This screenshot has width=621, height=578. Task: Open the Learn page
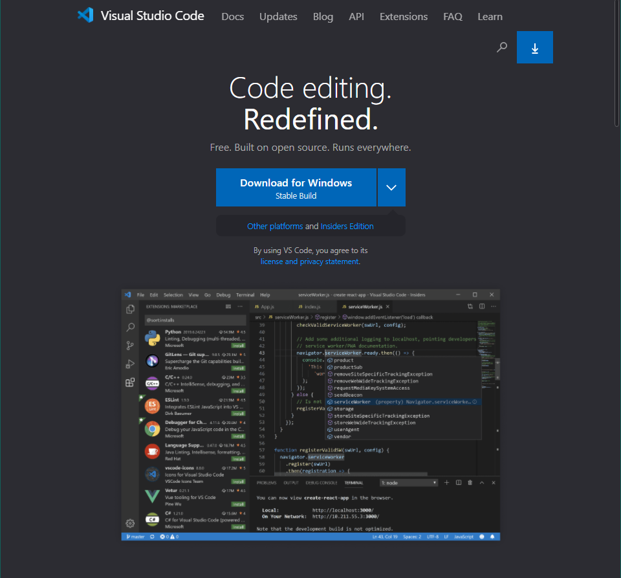pyautogui.click(x=490, y=17)
